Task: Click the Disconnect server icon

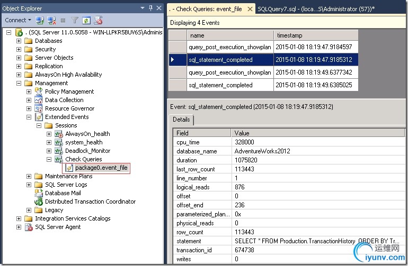Action: click(51, 20)
